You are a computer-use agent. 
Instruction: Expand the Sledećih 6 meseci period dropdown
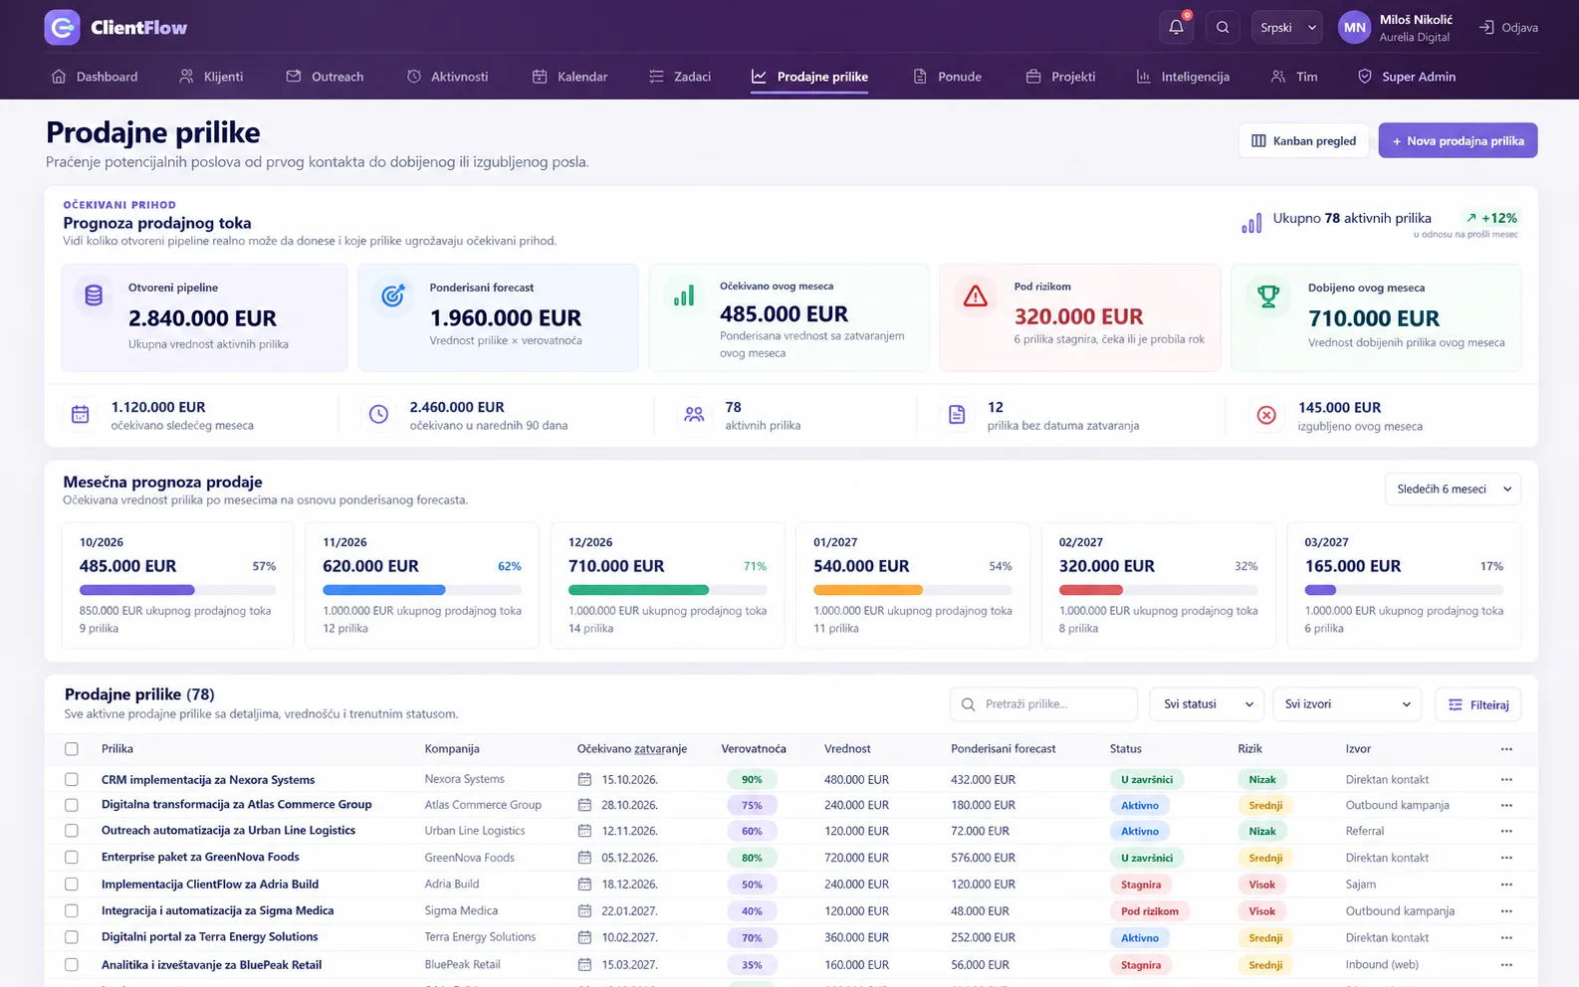point(1453,489)
